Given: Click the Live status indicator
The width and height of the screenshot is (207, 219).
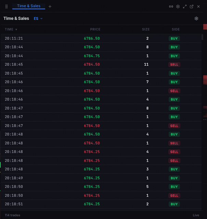Looking at the screenshot, I should [x=196, y=215].
